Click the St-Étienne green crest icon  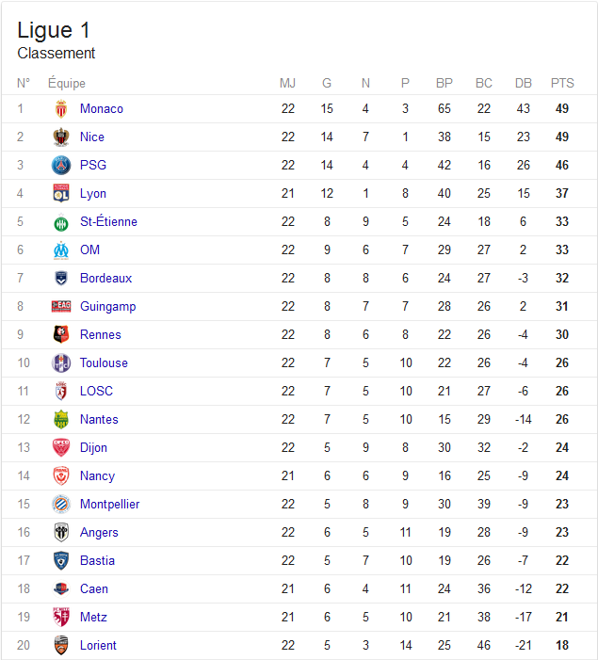(x=61, y=222)
